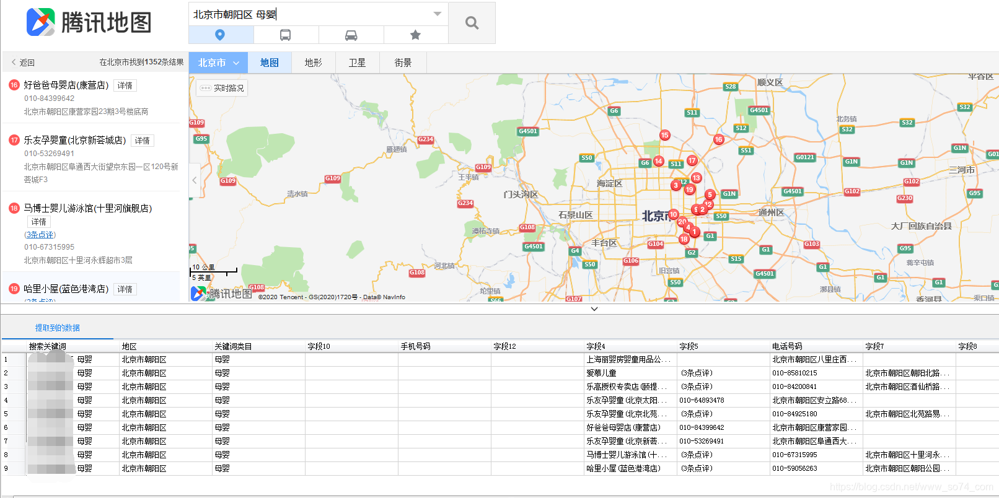
Task: Click phone number 010-84399642 in results list
Action: (x=49, y=98)
